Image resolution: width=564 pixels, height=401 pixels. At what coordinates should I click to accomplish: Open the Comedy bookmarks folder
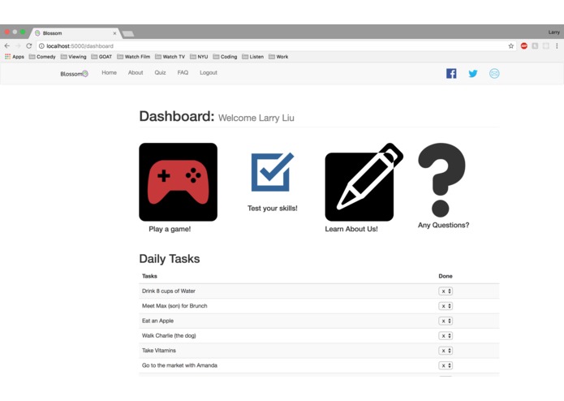click(42, 57)
